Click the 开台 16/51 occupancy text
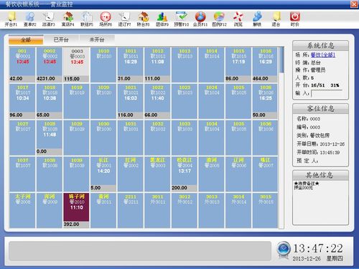This screenshot has height=269, width=359. coord(317,85)
